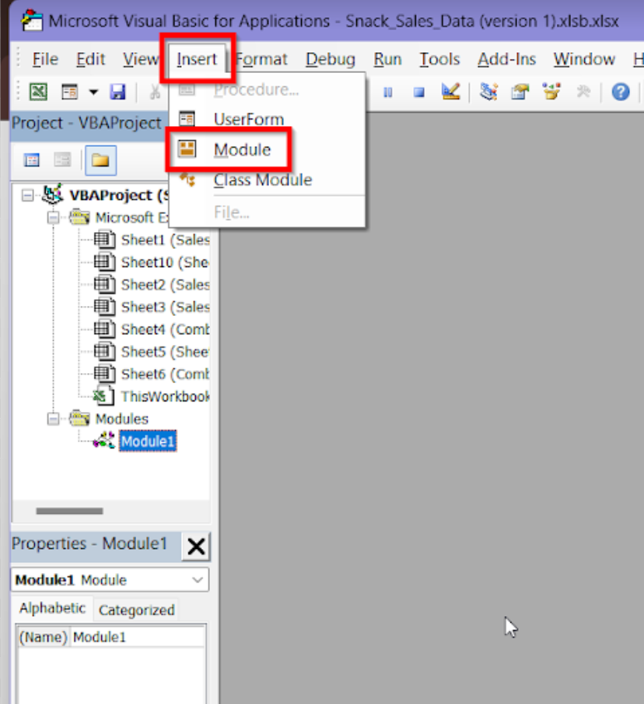Image resolution: width=644 pixels, height=704 pixels.
Task: Open the Add-Ins menu
Action: tap(506, 59)
